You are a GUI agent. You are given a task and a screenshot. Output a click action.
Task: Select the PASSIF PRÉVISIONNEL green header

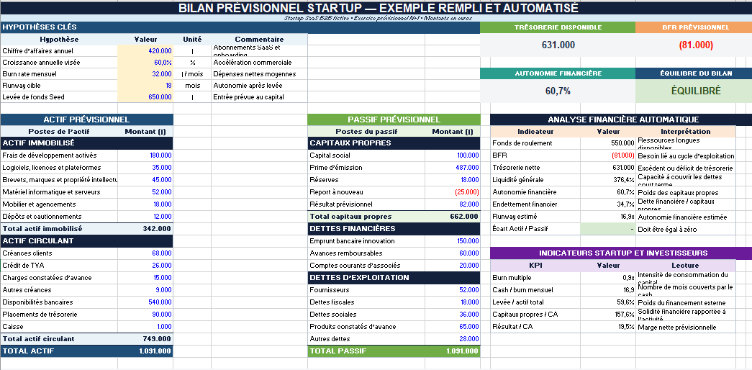pyautogui.click(x=394, y=119)
